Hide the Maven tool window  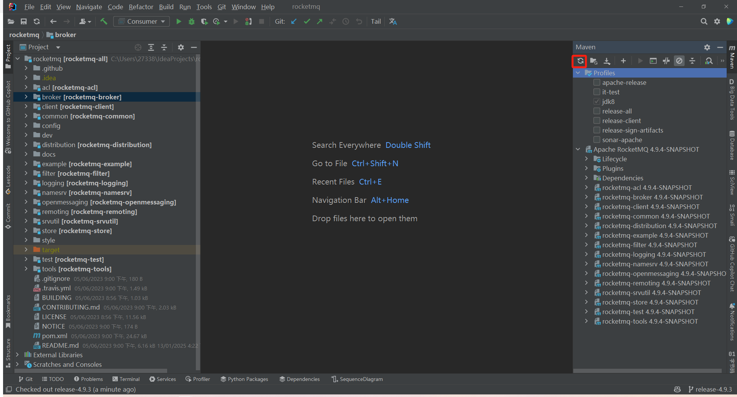tap(720, 47)
